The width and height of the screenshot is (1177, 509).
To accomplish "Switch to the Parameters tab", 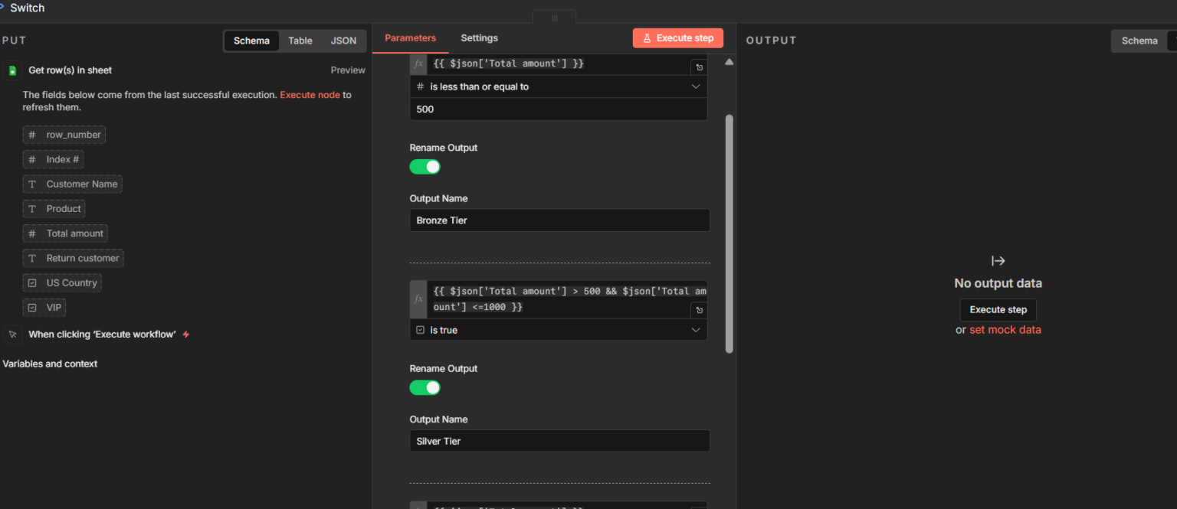I will click(411, 38).
